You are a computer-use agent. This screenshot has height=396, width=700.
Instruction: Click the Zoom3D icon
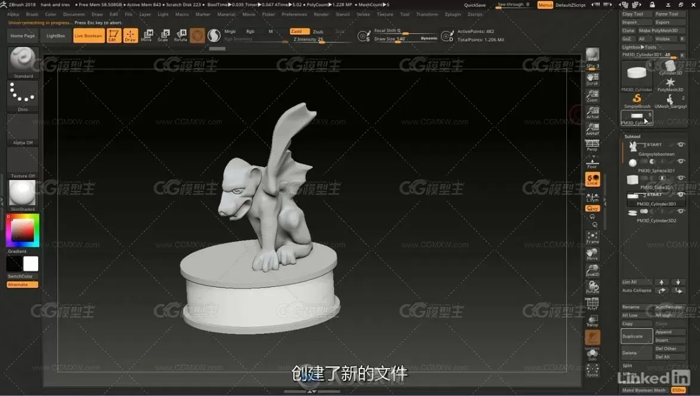coord(593,271)
